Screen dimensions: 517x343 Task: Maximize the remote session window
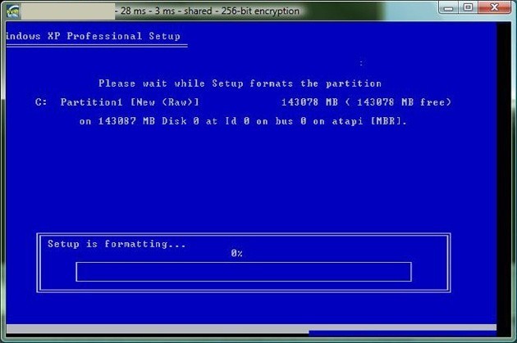[468, 7]
